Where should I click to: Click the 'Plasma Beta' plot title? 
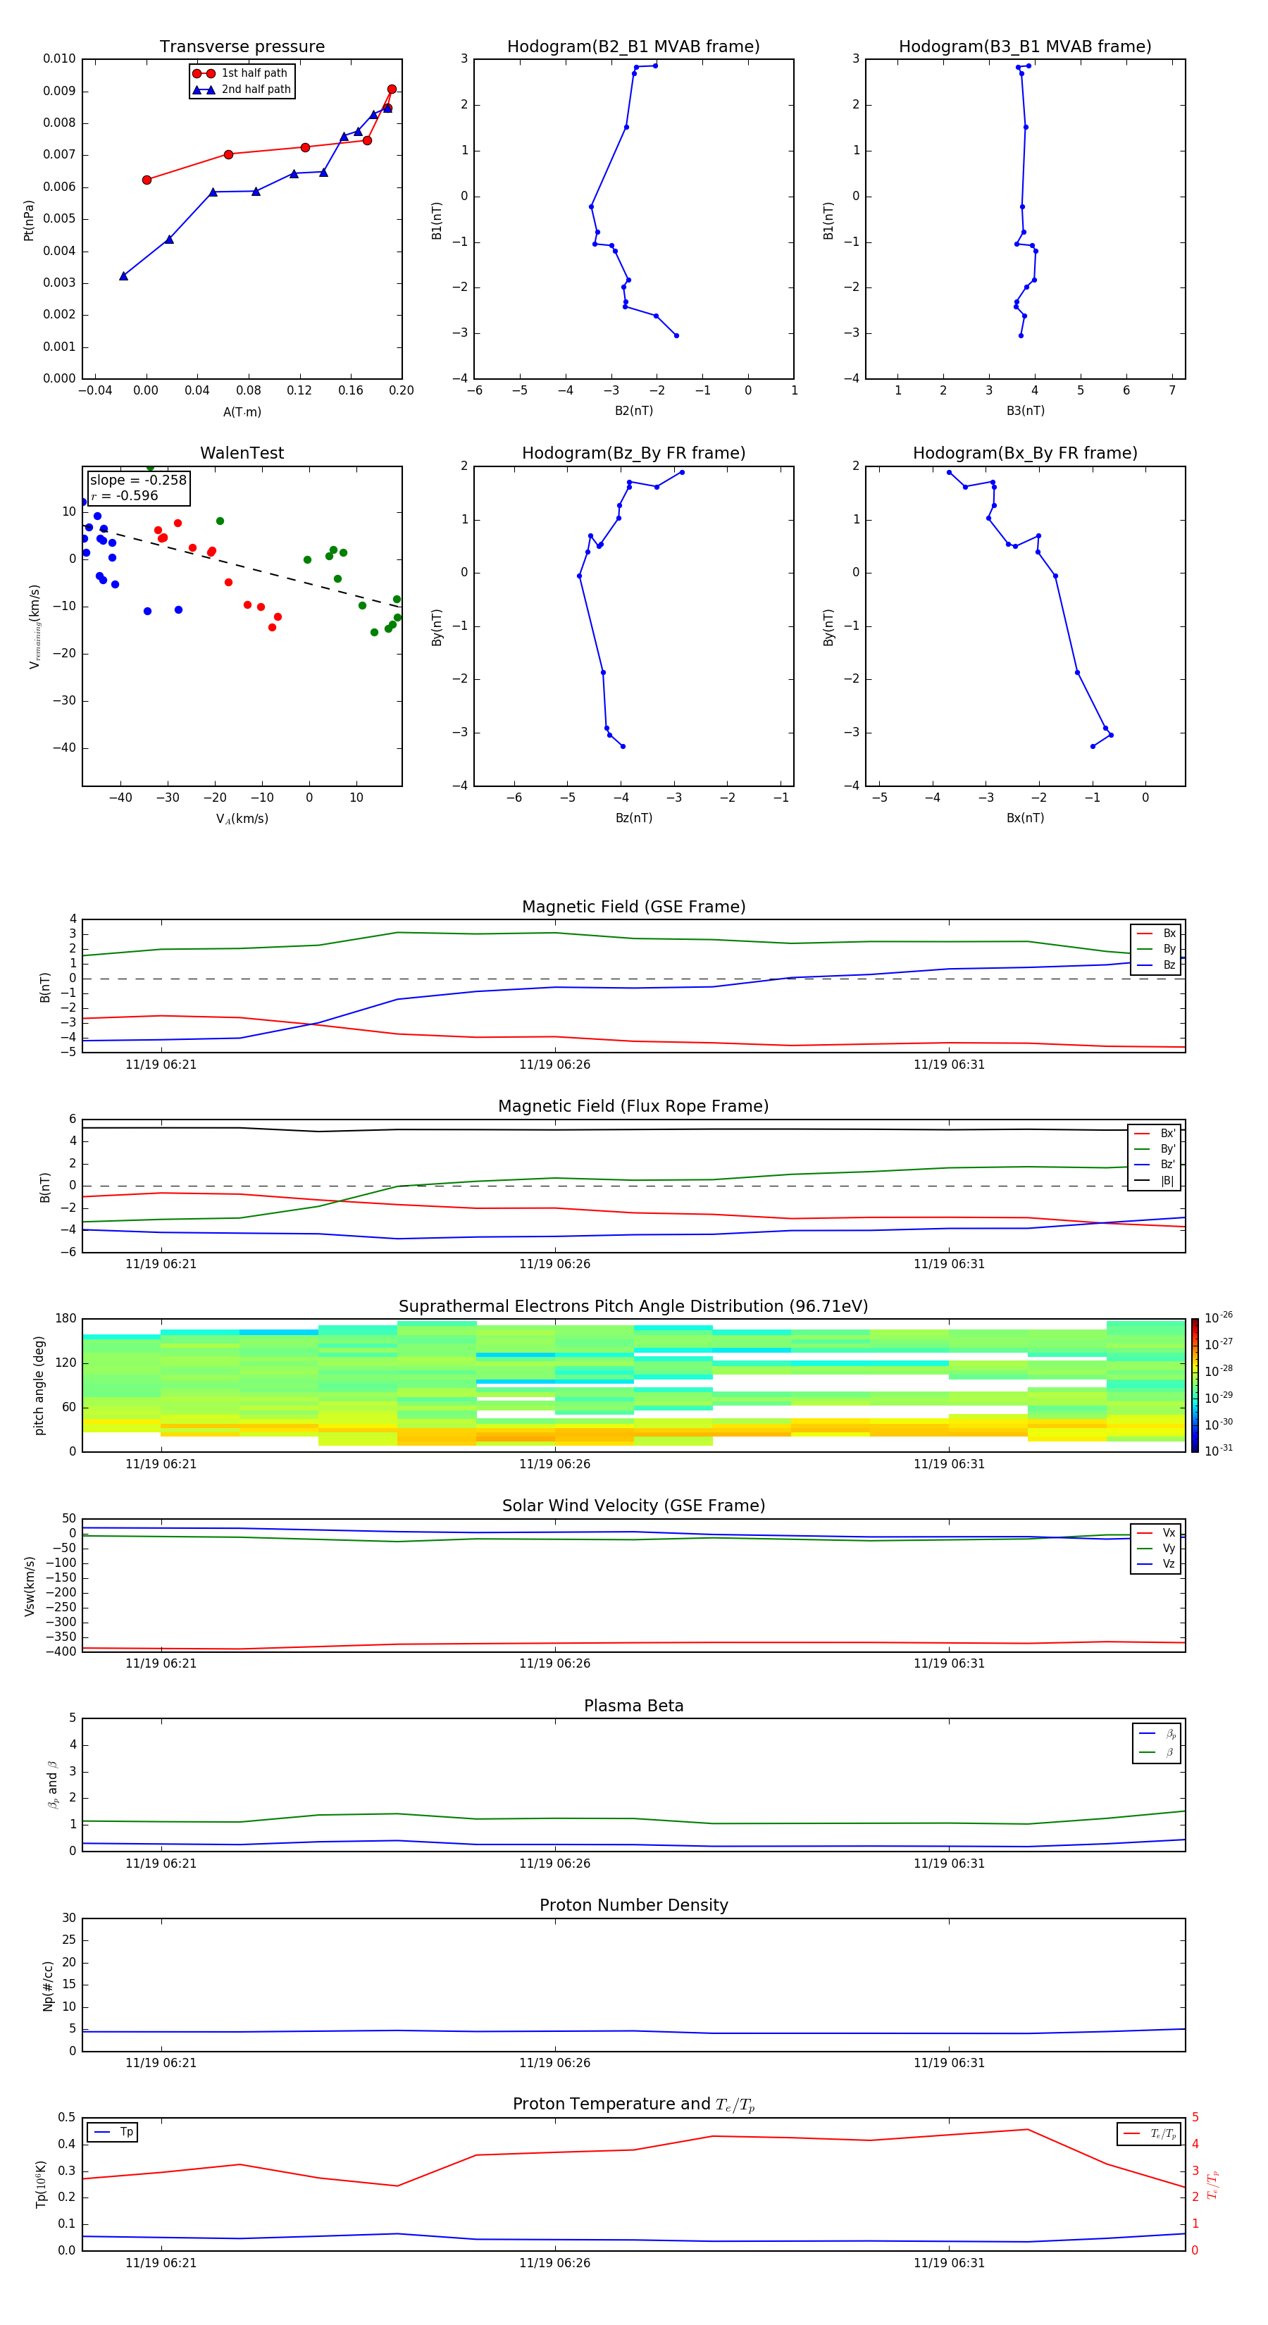633,1706
